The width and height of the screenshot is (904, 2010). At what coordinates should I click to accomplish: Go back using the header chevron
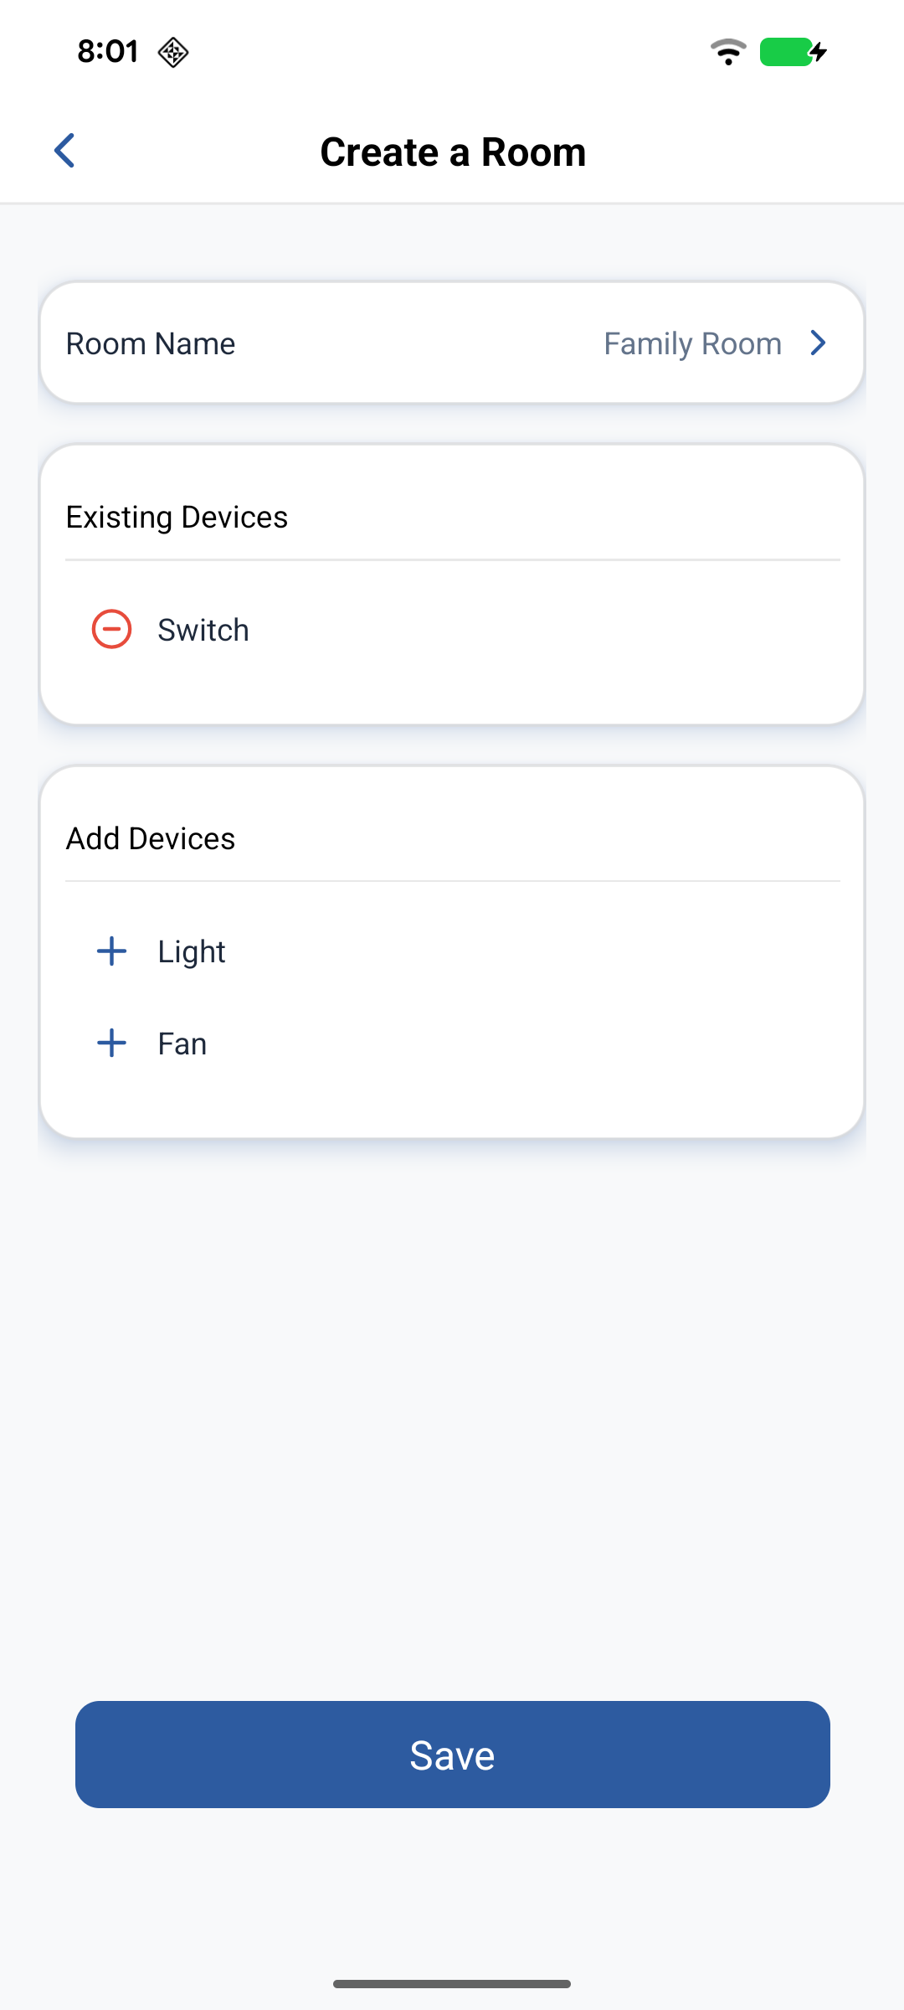64,151
